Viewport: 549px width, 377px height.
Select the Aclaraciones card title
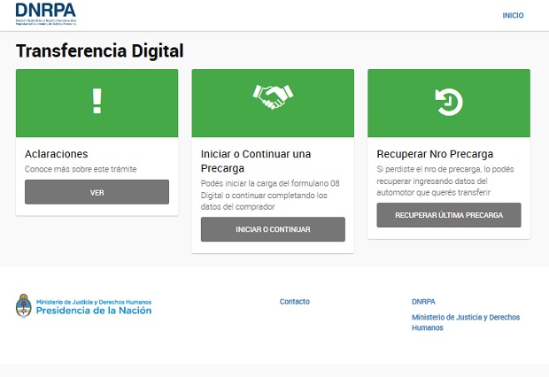56,154
